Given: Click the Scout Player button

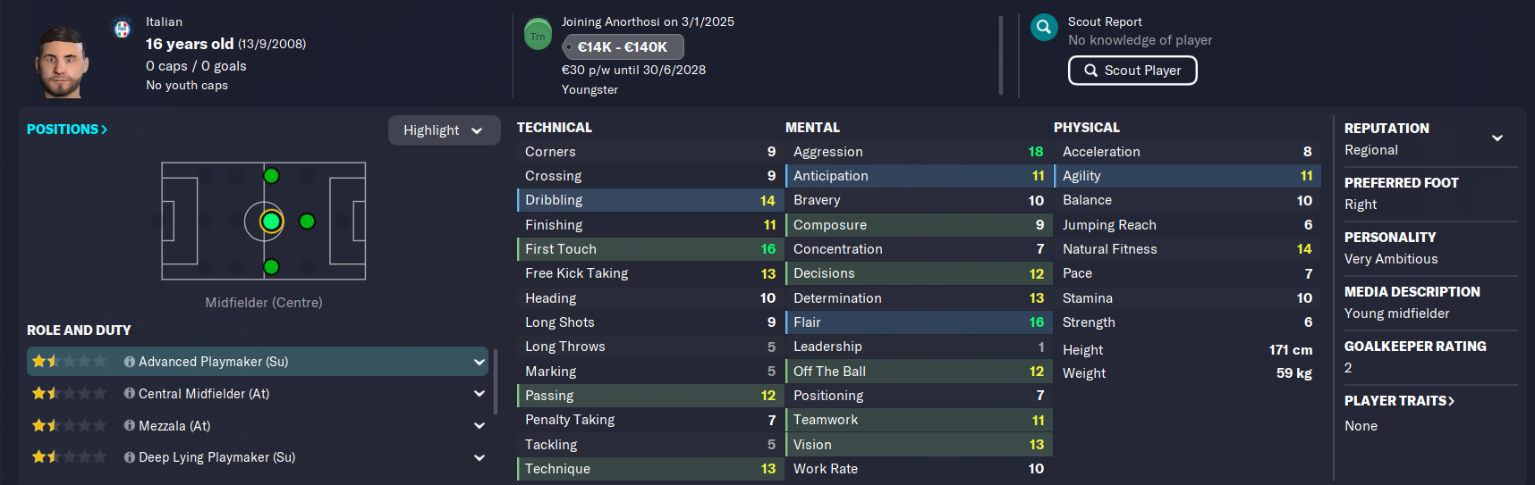Looking at the screenshot, I should pyautogui.click(x=1132, y=71).
